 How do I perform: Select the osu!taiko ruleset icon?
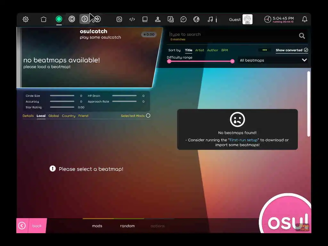72,19
